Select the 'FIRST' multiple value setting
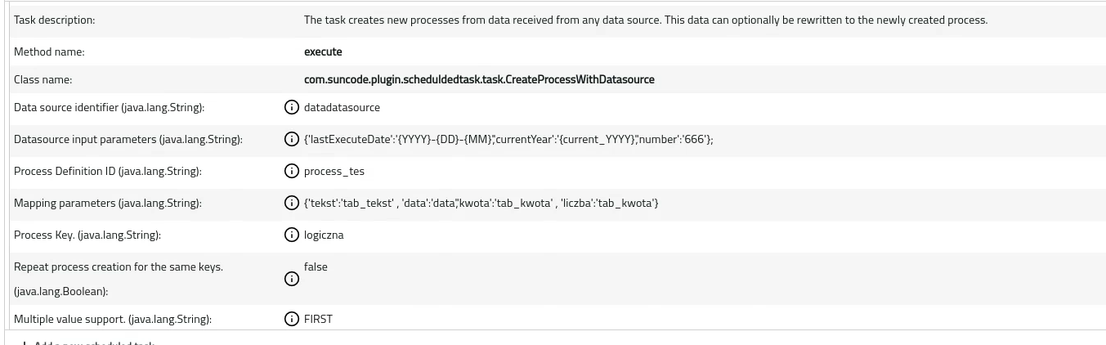Viewport: 1106px width, 345px height. (318, 319)
